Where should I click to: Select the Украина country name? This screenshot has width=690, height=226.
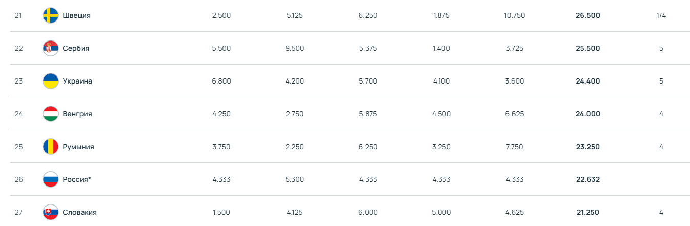coord(77,81)
